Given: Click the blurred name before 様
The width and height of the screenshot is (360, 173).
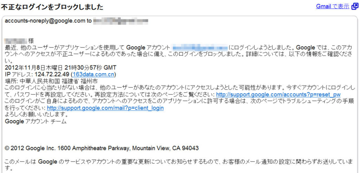Looking at the screenshot, I should (16, 41).
